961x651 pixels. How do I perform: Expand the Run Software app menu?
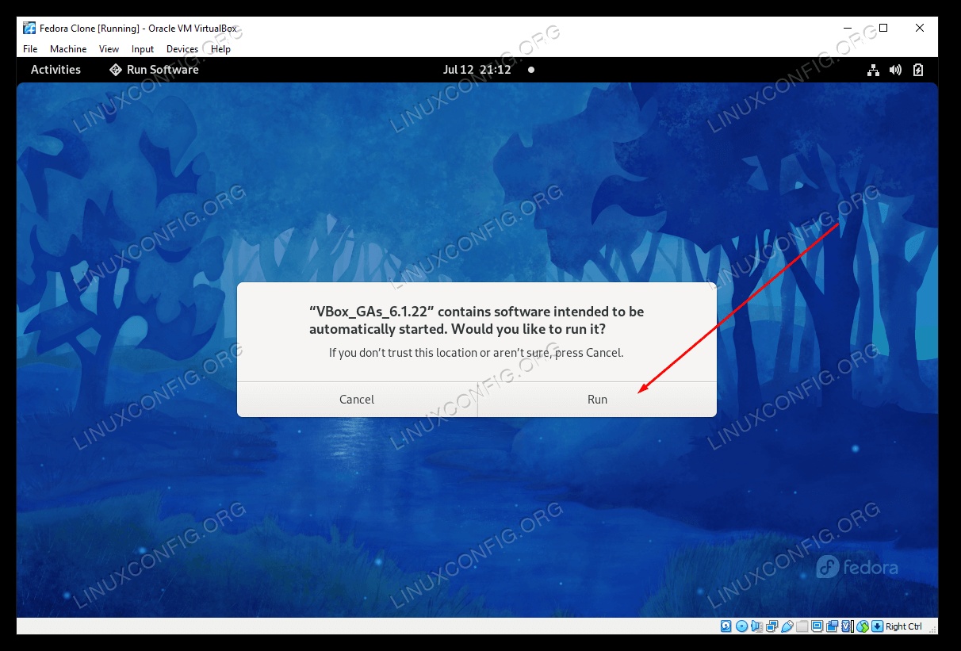pos(154,70)
